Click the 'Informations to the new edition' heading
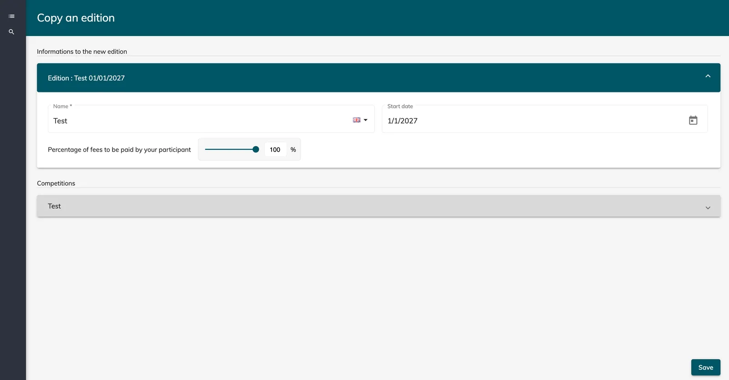 82,51
